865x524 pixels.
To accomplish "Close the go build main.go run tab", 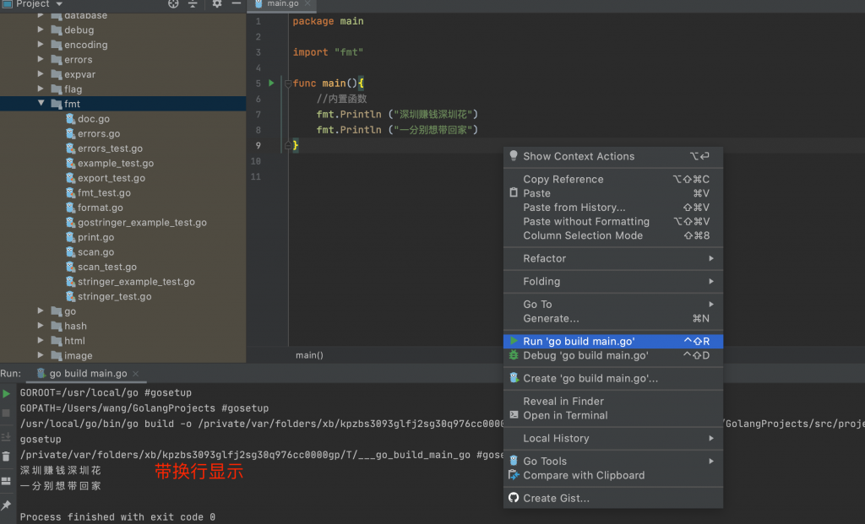I will (x=136, y=374).
